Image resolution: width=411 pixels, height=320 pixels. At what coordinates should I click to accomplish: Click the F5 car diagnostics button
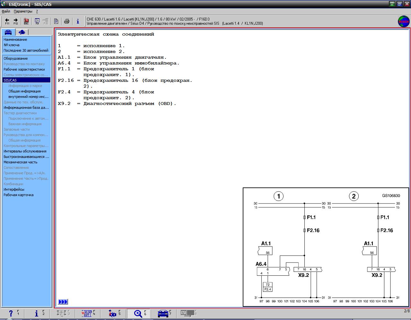click(x=114, y=314)
